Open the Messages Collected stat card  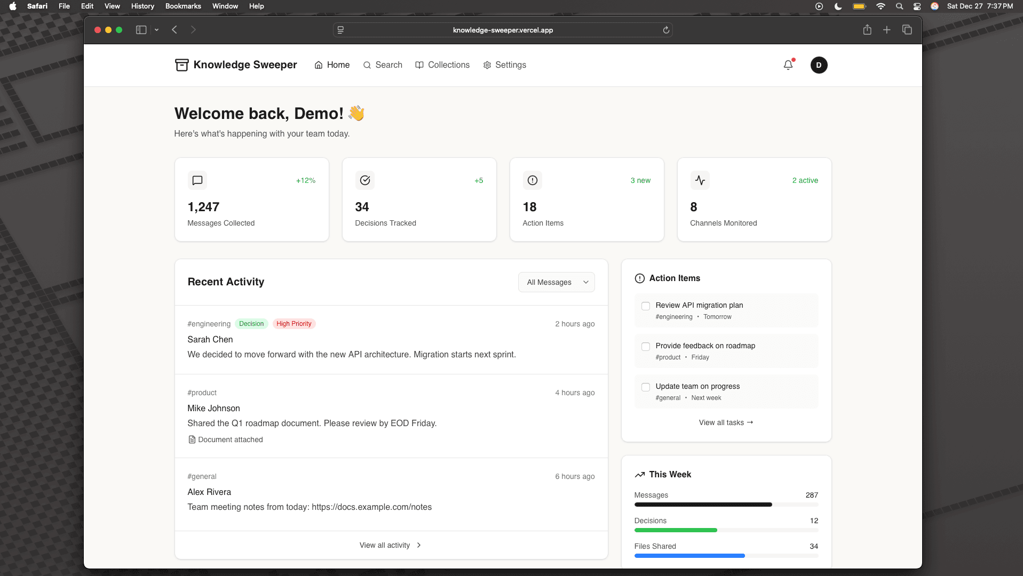tap(251, 199)
